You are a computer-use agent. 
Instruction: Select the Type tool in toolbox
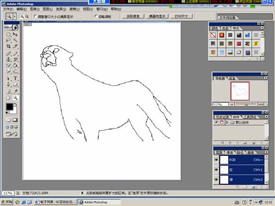tap(15, 78)
